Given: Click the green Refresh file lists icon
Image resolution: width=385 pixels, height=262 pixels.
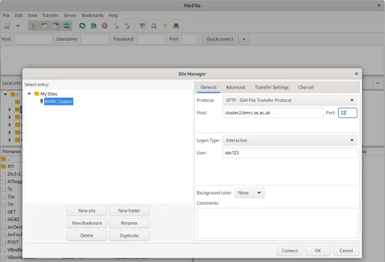Looking at the screenshot, I should [82, 26].
